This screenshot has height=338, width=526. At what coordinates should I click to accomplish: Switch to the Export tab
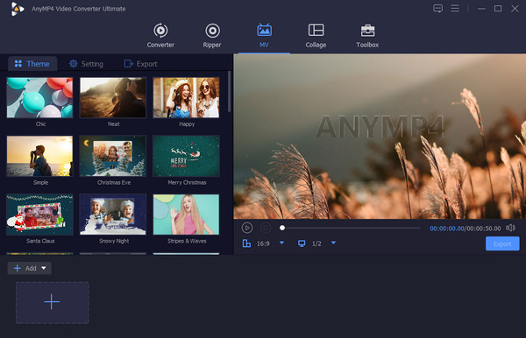coord(140,64)
